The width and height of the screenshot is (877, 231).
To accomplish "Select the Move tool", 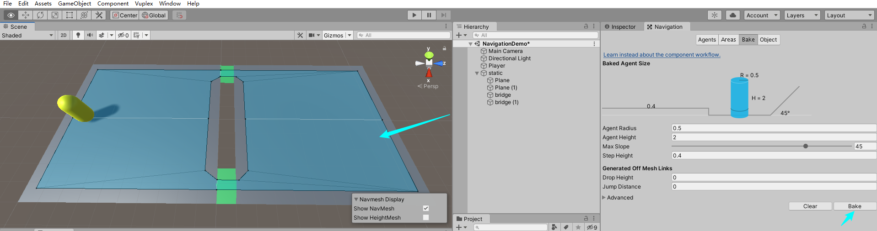I will coord(26,15).
